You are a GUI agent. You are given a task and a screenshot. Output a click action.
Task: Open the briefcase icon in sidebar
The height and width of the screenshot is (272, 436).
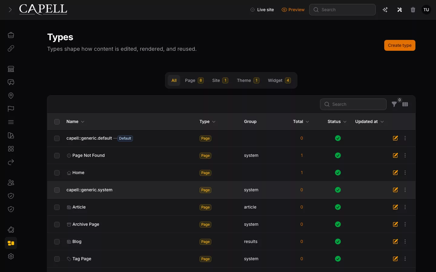(x=11, y=35)
